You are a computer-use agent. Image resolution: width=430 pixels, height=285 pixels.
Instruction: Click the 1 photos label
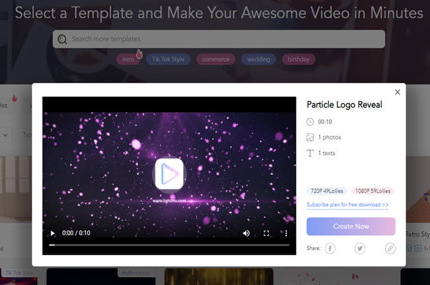pyautogui.click(x=329, y=137)
